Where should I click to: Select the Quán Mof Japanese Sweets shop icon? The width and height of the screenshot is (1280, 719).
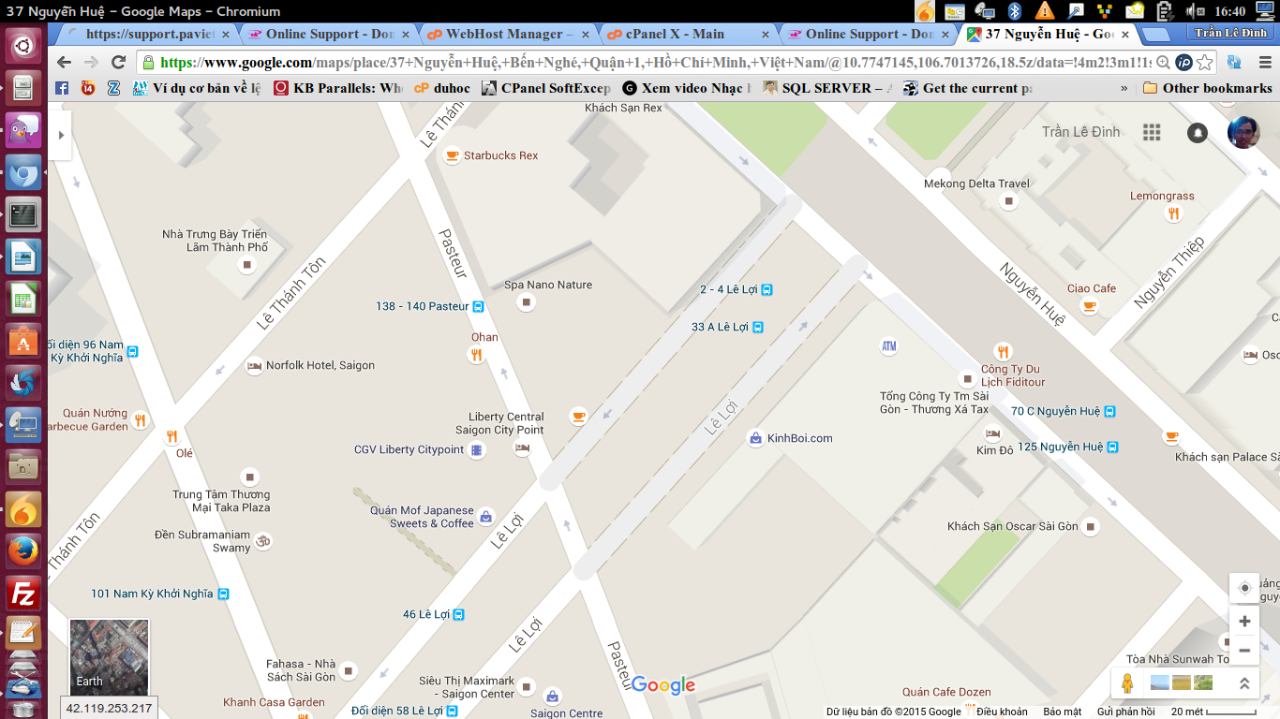(x=485, y=516)
